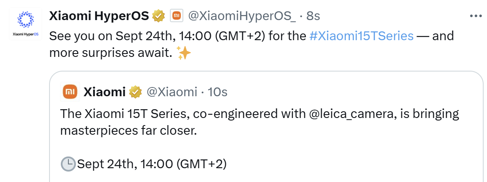This screenshot has width=487, height=182.
Task: Visit the @Xiaomi handle in quoted post
Action: pyautogui.click(x=172, y=92)
